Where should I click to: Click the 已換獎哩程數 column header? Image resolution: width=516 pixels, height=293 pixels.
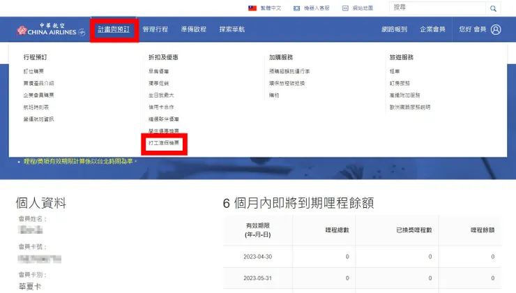414,230
